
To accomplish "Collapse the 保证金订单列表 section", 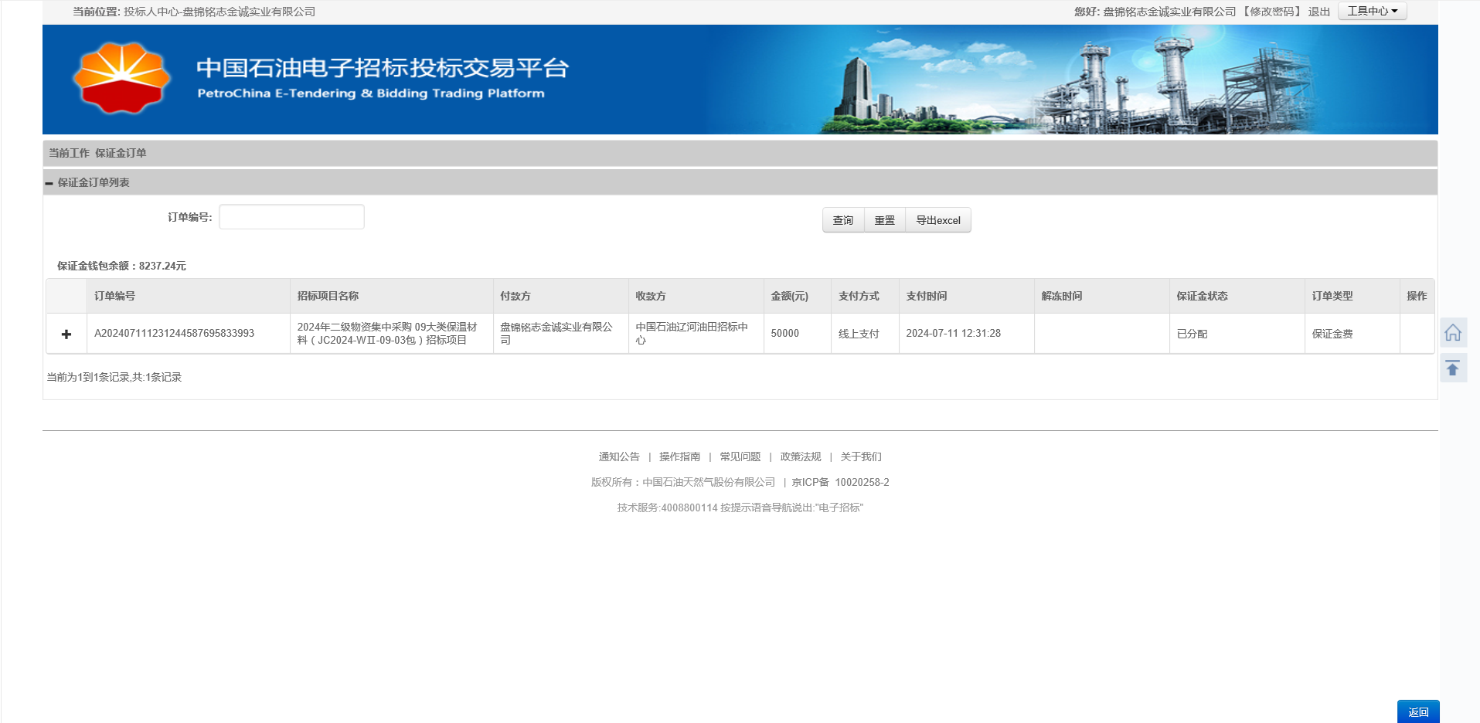I will [49, 183].
